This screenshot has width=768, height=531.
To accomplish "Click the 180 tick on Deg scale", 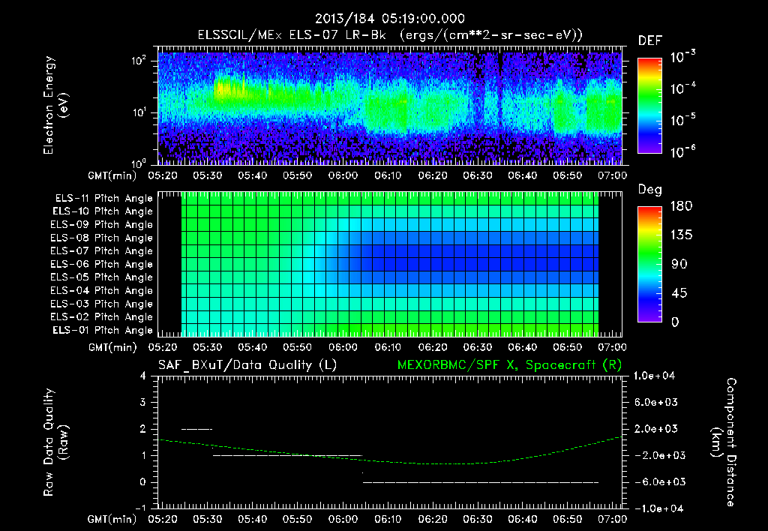I will (x=681, y=206).
